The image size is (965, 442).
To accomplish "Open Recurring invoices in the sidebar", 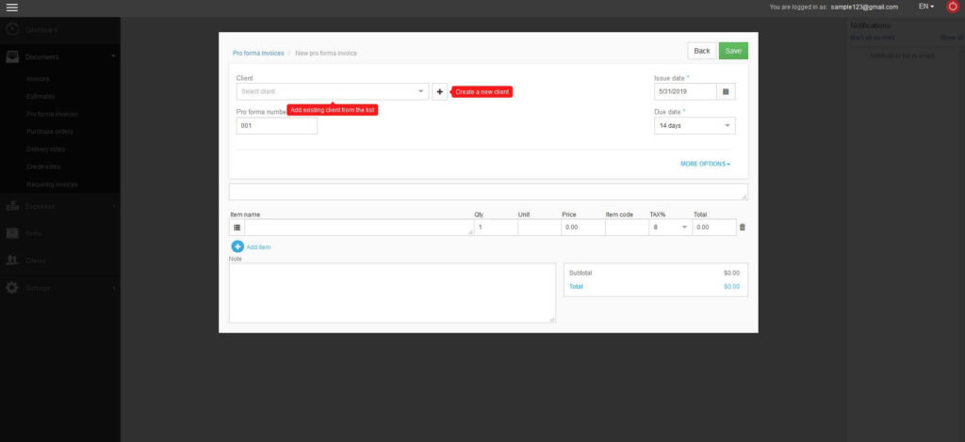I will coord(53,184).
